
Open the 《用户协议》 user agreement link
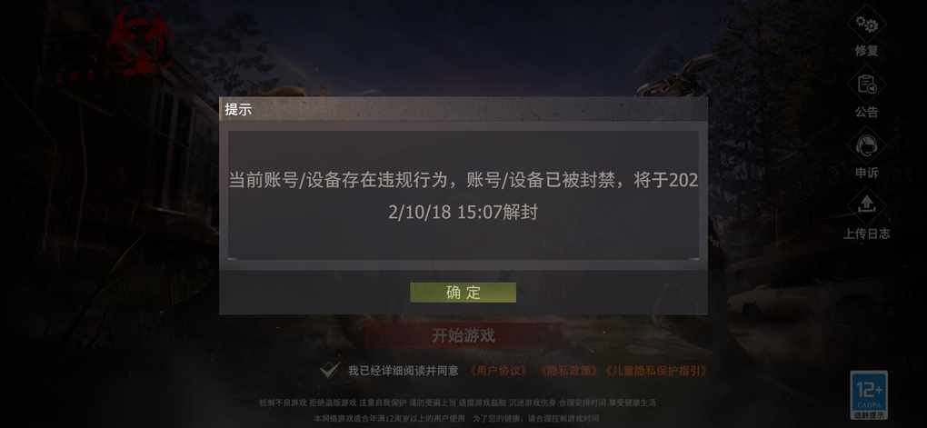pyautogui.click(x=498, y=371)
